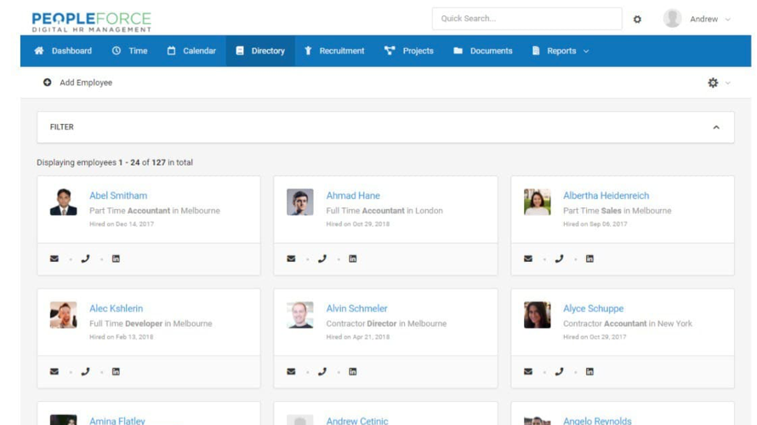Open LinkedIn icon on Alyce Schuppe's card
Viewport: 757px width, 425px height.
[x=589, y=371]
